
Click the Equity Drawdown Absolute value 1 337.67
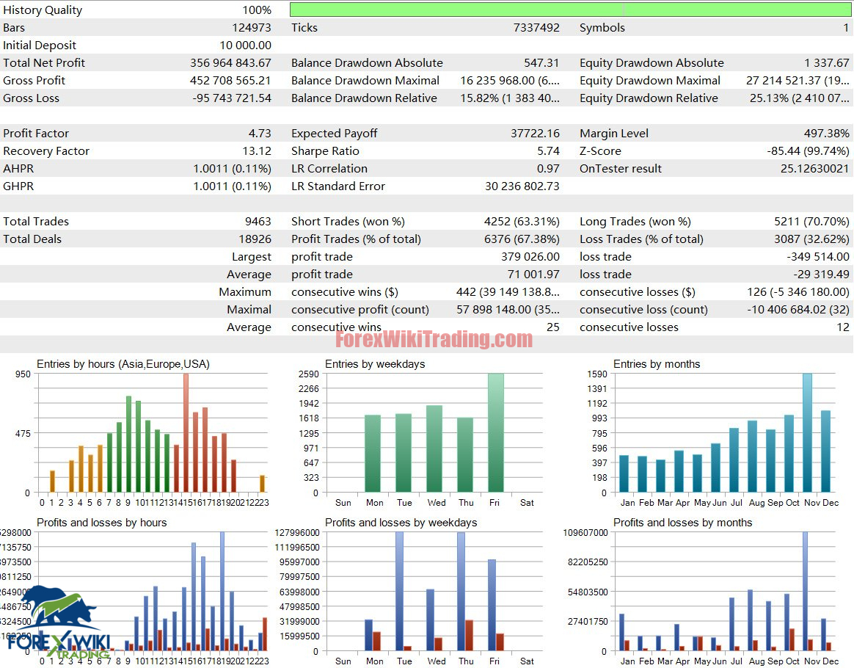click(x=827, y=62)
